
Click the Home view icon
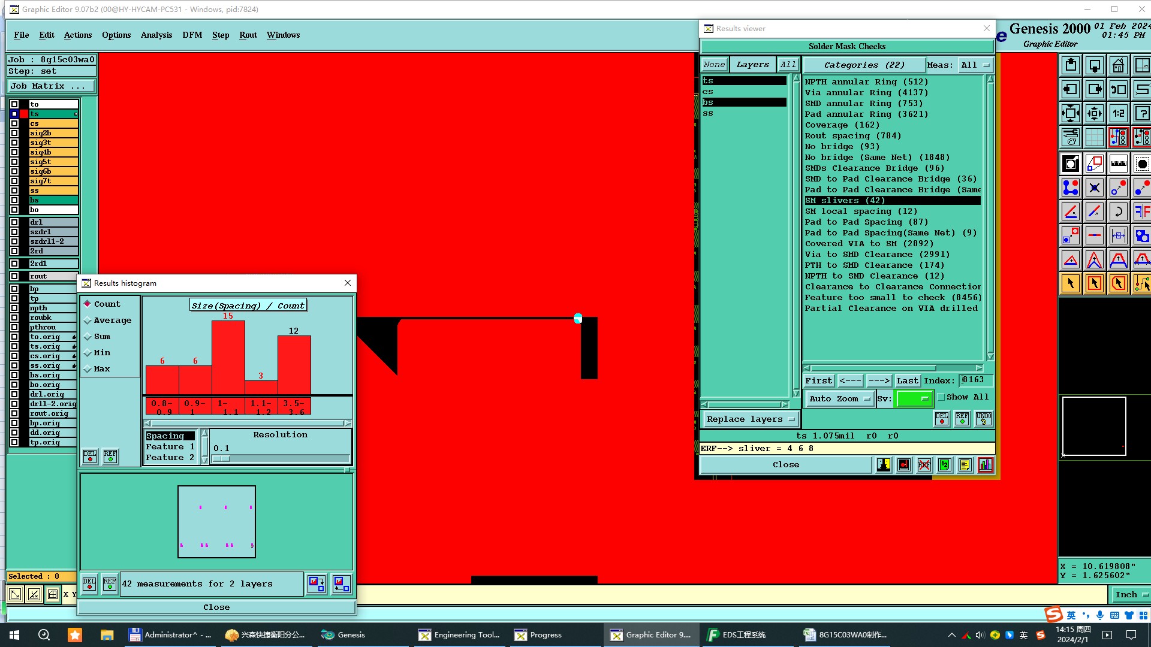pyautogui.click(x=1118, y=66)
